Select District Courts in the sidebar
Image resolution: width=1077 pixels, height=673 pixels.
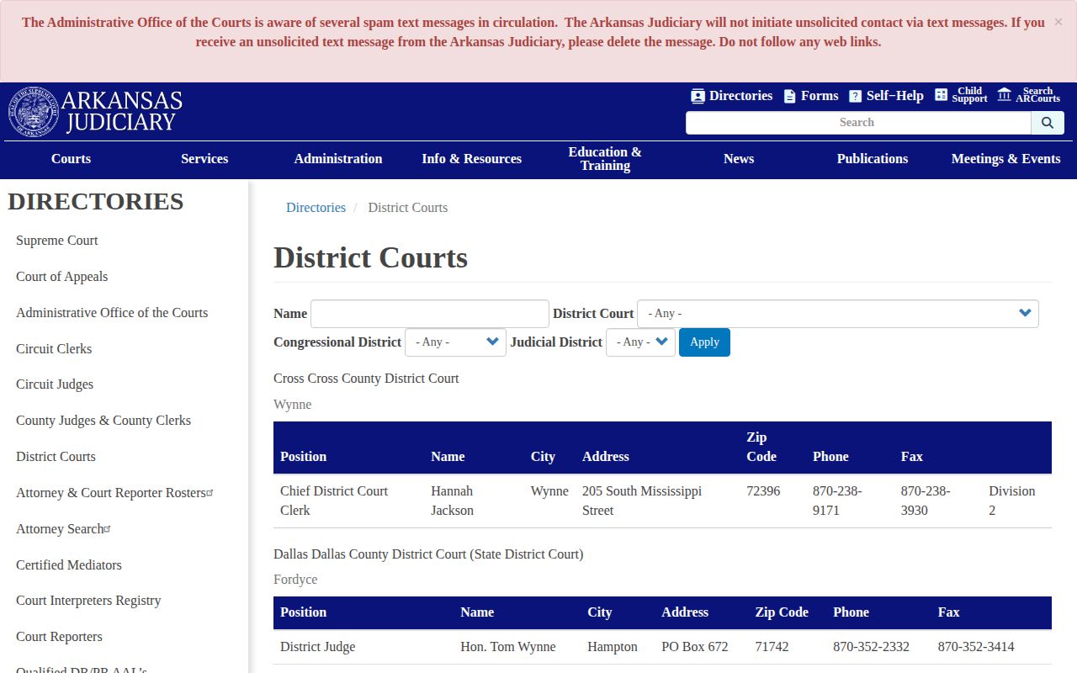coord(56,457)
